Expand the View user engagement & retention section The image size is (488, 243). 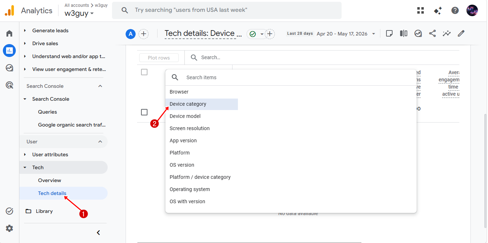(25, 69)
